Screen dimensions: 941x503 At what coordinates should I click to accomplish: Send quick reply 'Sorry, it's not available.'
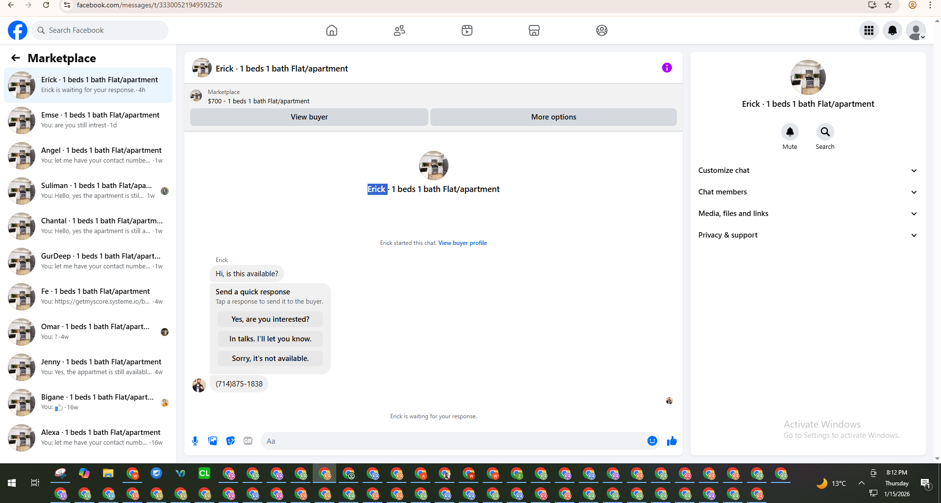pyautogui.click(x=270, y=359)
